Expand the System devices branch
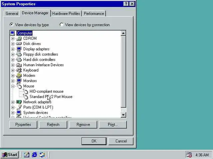 click(13, 113)
